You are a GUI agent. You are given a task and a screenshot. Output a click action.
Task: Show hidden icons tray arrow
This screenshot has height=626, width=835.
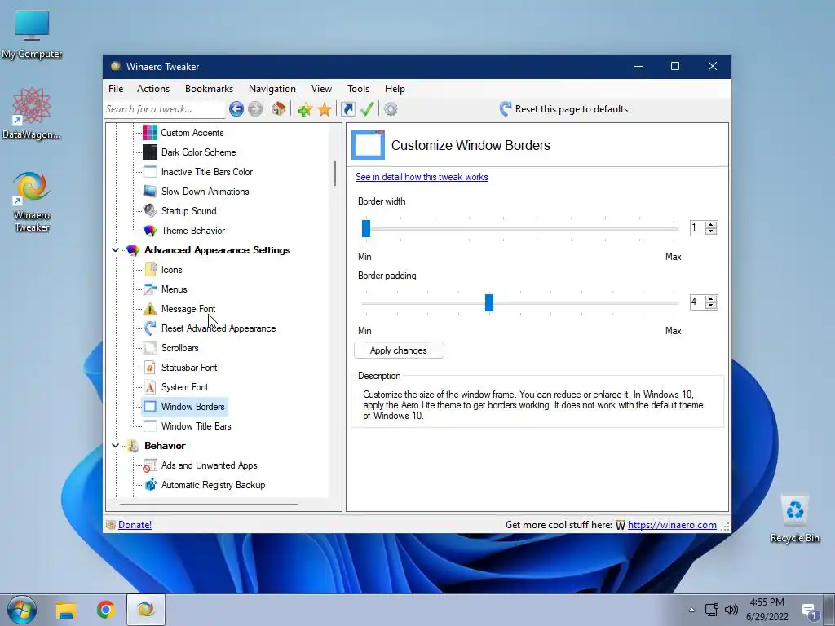click(691, 610)
